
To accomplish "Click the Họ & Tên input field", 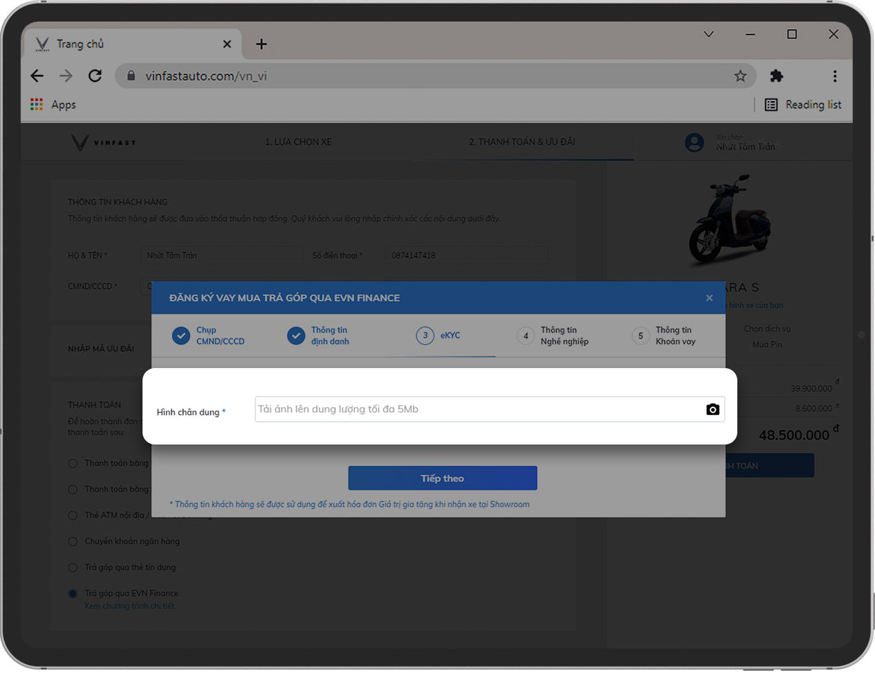I will pyautogui.click(x=222, y=255).
